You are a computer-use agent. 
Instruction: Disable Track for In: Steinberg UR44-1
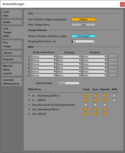[86, 95]
